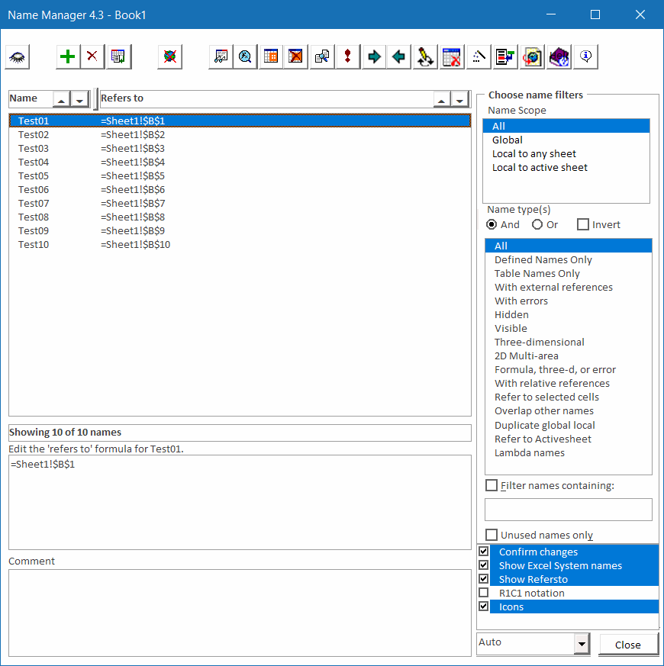664x666 pixels.
Task: Click the closed-eye hide/unhide name icon
Action: 17,56
